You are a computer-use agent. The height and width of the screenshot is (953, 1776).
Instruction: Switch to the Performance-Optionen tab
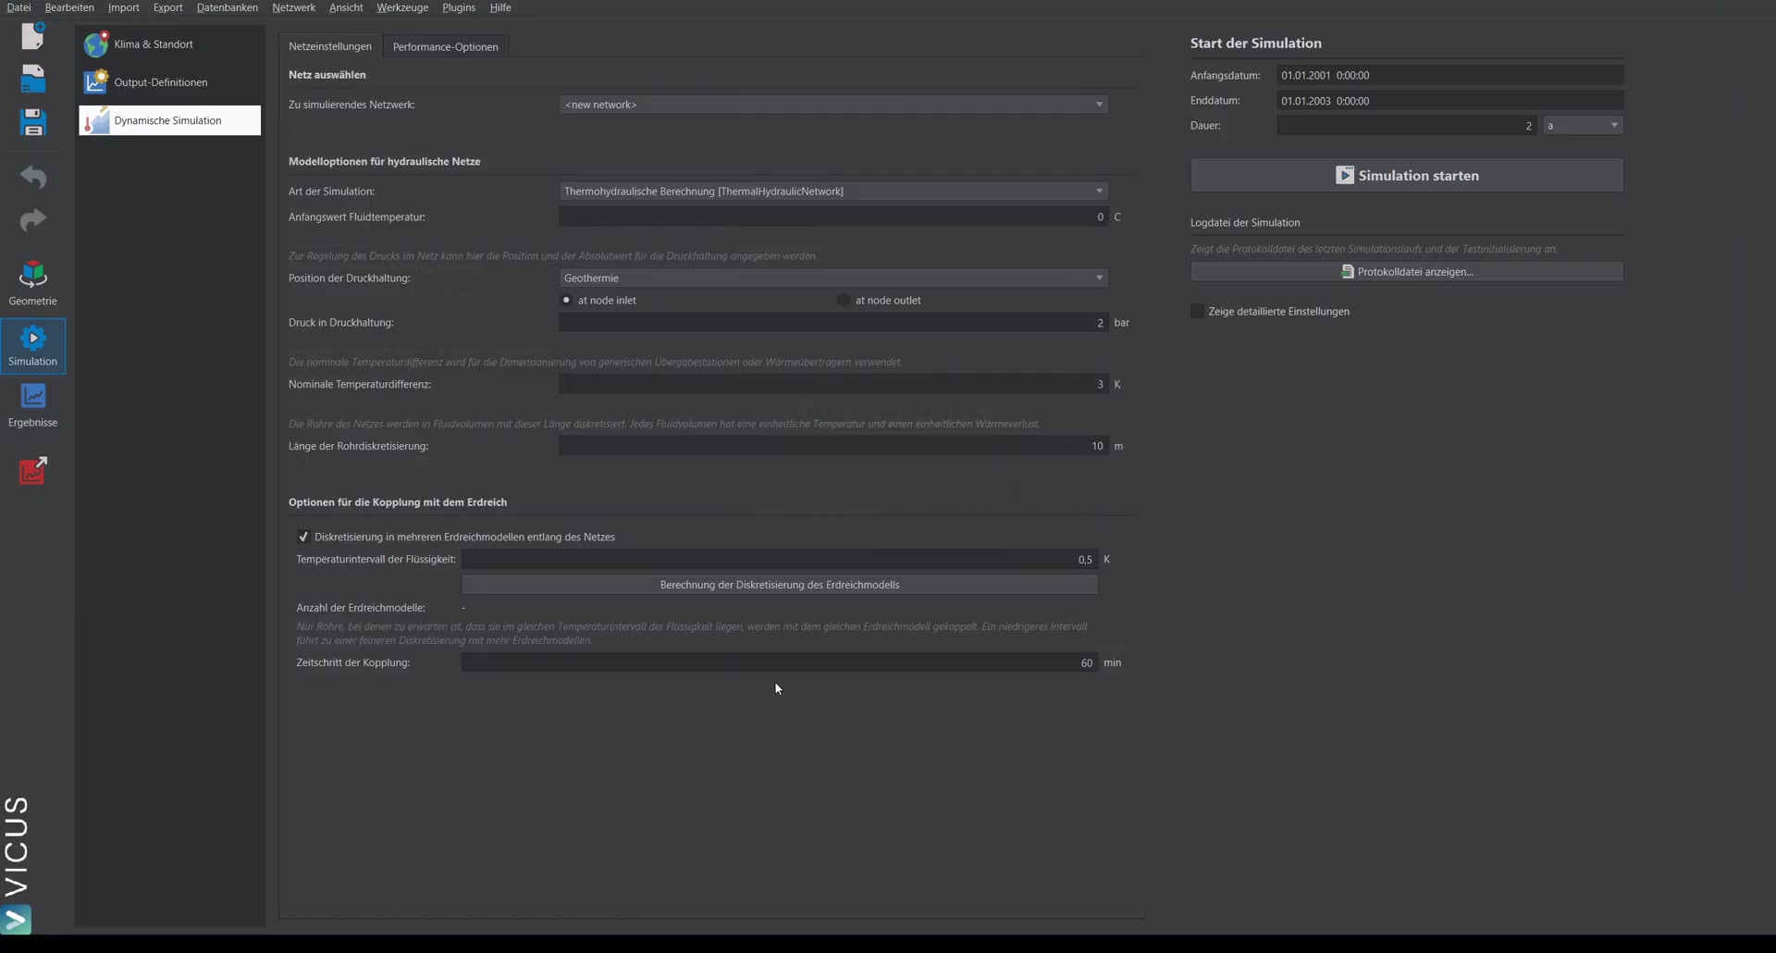[x=445, y=46]
